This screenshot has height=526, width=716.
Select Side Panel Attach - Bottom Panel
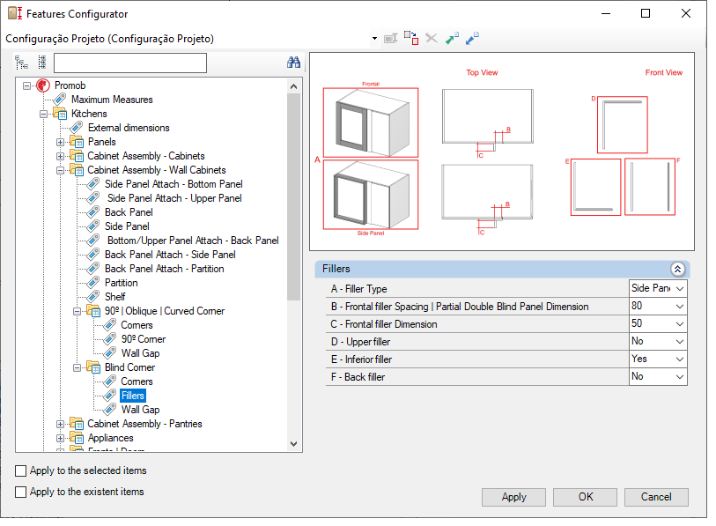[173, 184]
